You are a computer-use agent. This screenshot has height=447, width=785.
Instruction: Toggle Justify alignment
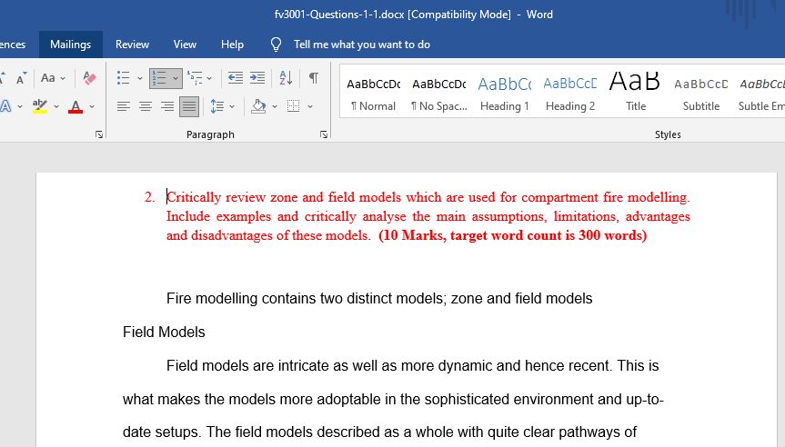pyautogui.click(x=189, y=106)
